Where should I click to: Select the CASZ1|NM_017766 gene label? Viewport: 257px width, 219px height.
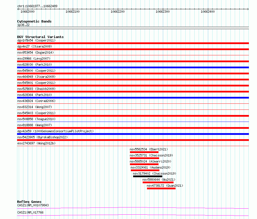tap(30, 212)
